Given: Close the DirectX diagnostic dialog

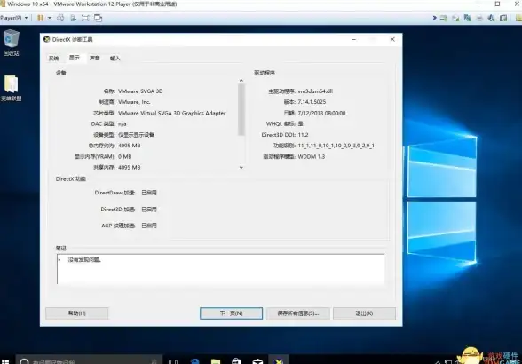Looking at the screenshot, I should (x=392, y=39).
